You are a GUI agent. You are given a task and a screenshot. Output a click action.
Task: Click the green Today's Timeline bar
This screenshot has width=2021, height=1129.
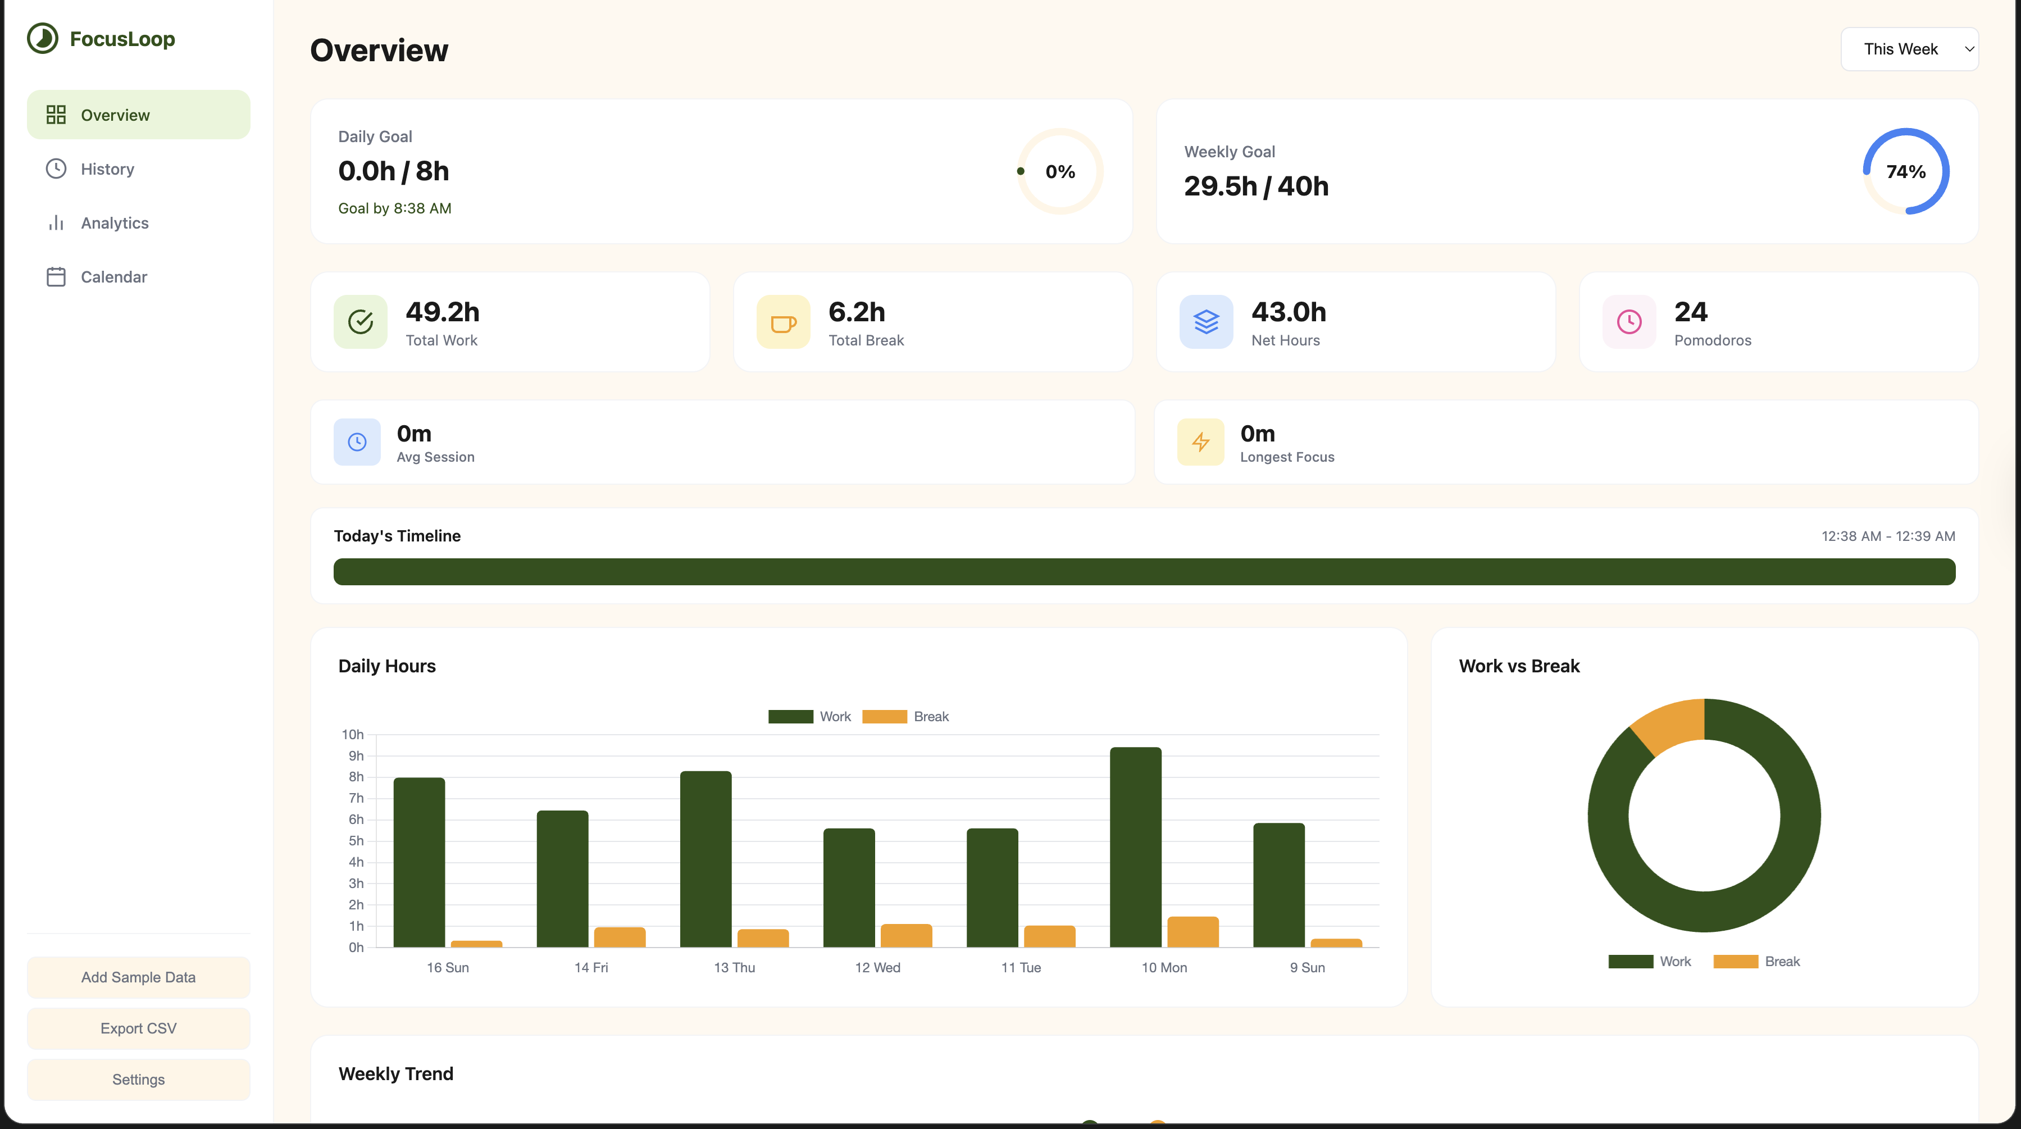click(x=1144, y=571)
